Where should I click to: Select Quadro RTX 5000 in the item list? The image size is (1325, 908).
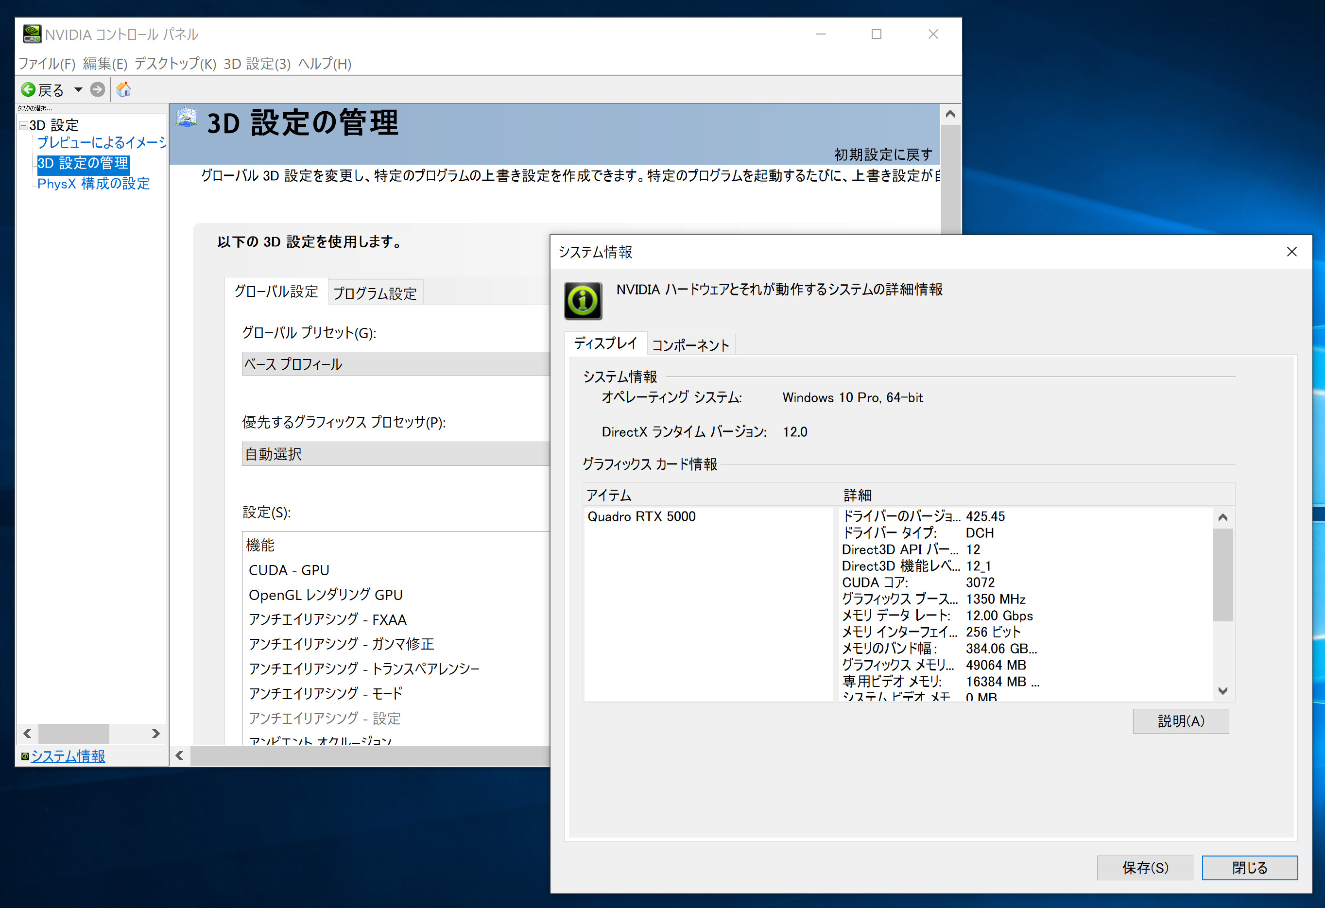pos(641,516)
